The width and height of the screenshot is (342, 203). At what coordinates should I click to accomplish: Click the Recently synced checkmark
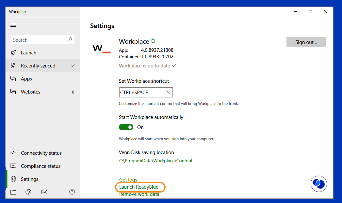pos(73,65)
